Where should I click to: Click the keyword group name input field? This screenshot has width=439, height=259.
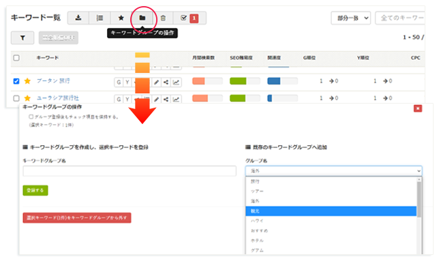pos(130,171)
